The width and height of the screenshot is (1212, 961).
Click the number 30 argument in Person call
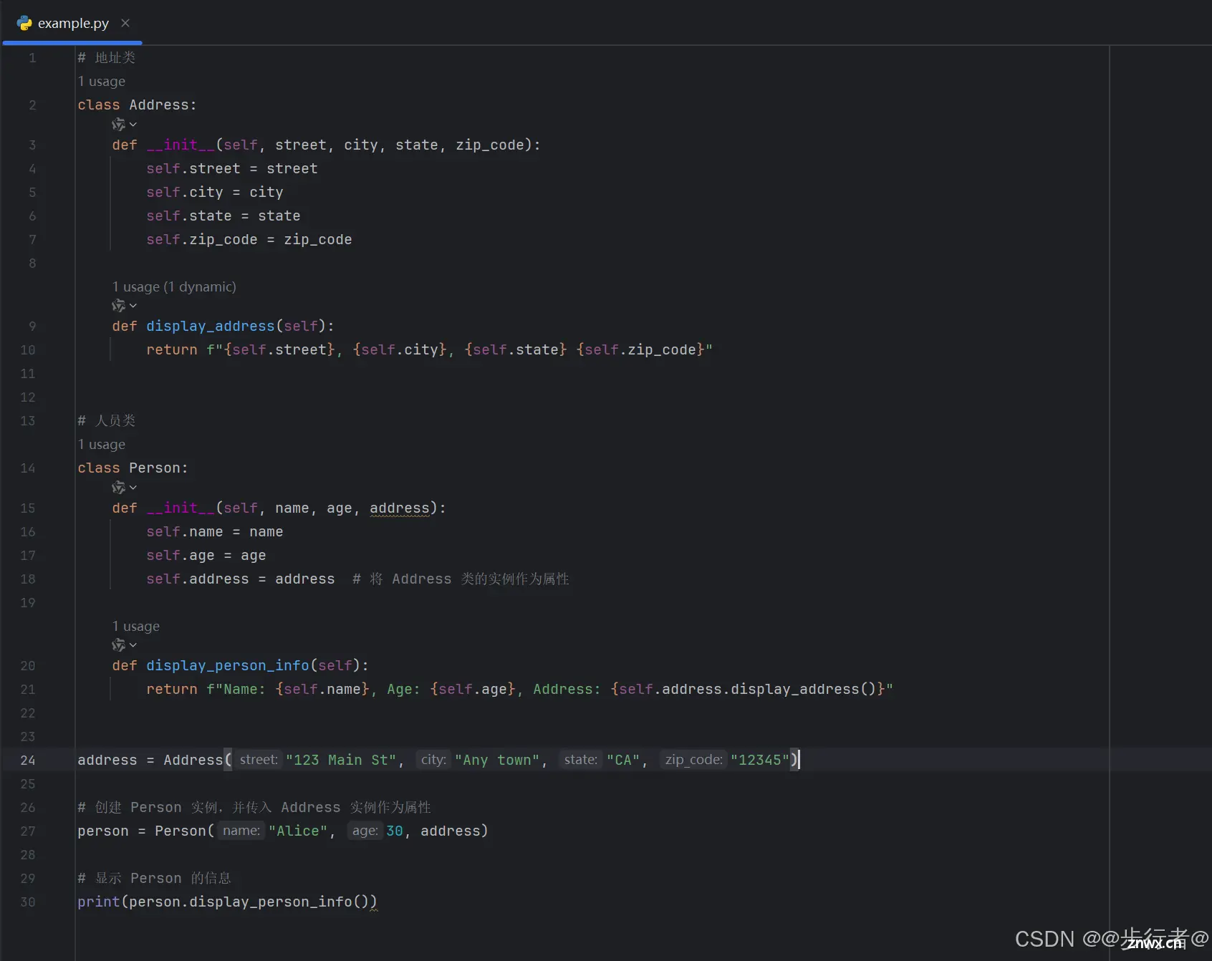(395, 831)
